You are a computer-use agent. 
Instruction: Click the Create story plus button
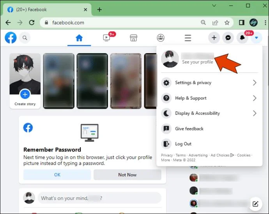click(25, 94)
